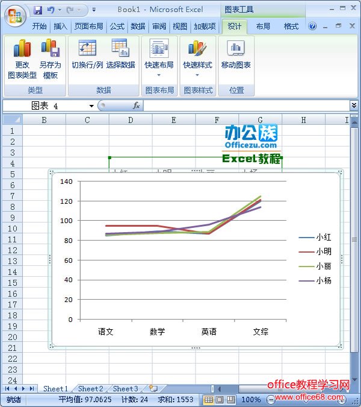
Task: Select row 22 header
Action: [x=13, y=358]
